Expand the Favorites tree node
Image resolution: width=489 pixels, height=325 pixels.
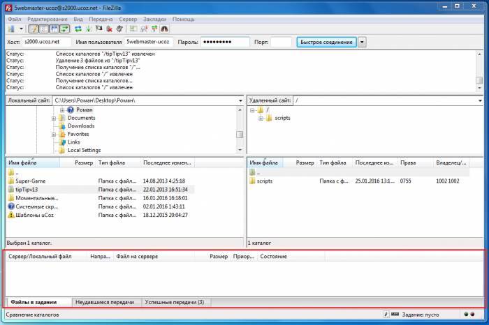point(54,135)
